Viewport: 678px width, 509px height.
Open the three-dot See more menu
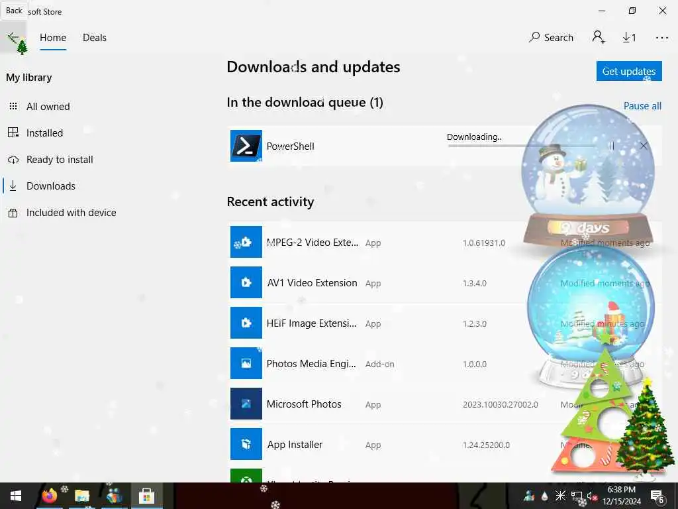661,38
